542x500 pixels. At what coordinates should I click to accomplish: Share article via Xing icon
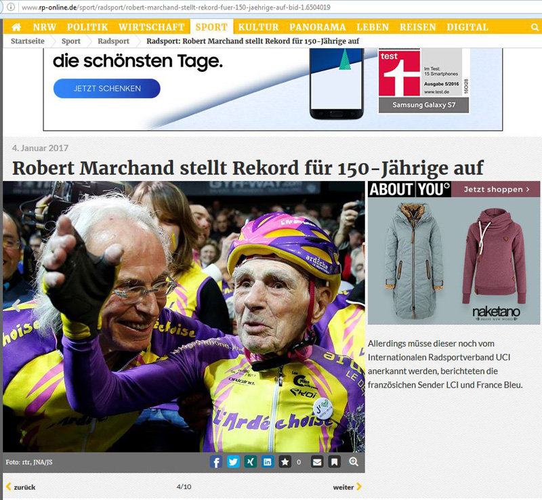pyautogui.click(x=251, y=462)
